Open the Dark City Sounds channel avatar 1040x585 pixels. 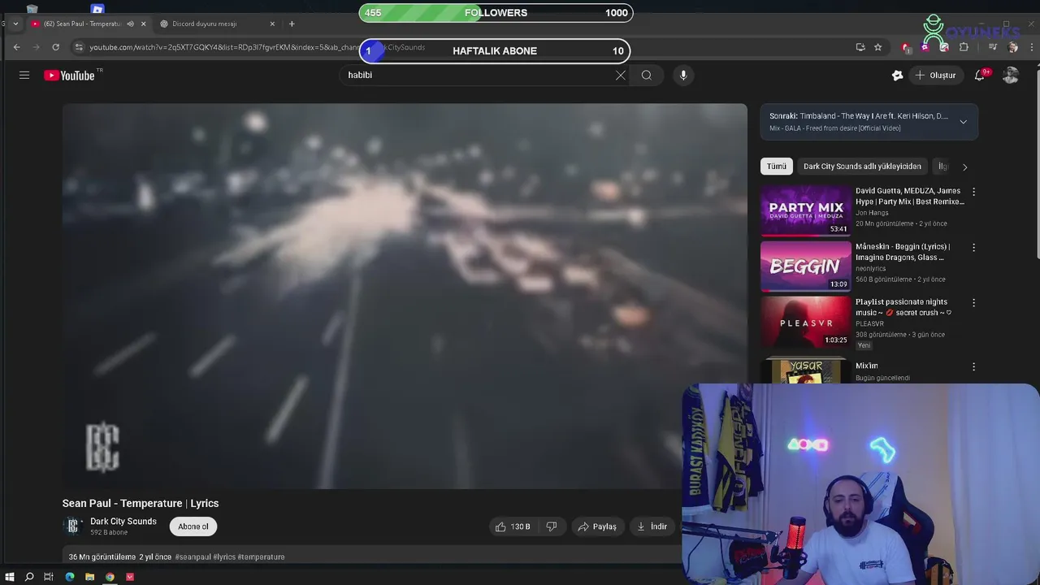pos(72,526)
